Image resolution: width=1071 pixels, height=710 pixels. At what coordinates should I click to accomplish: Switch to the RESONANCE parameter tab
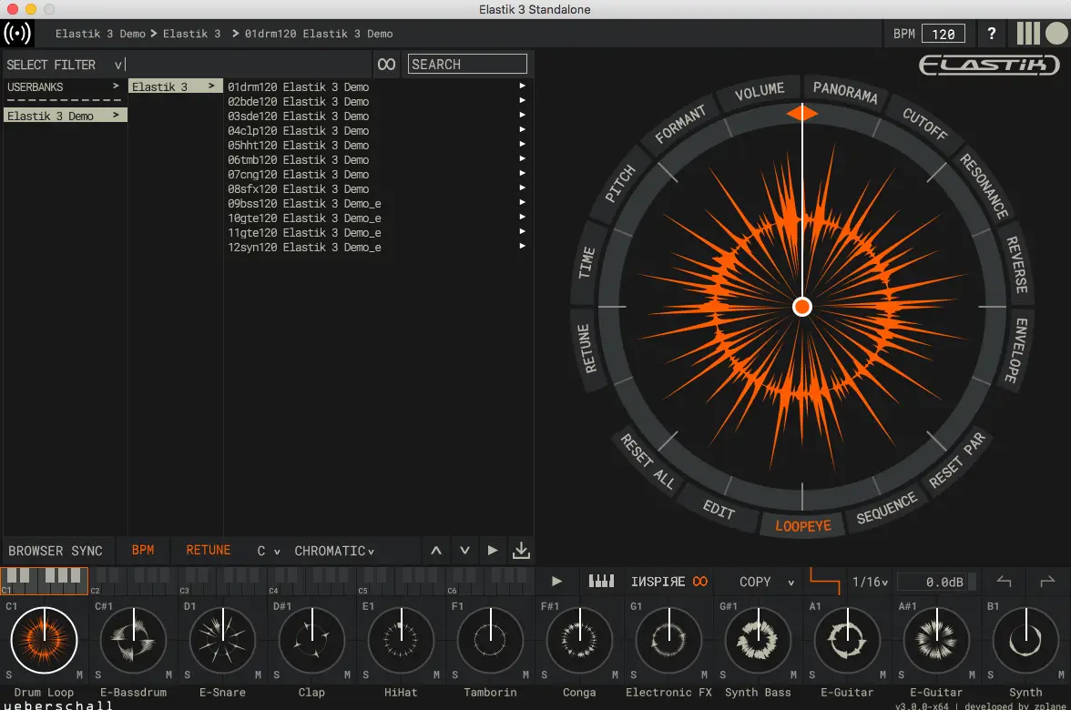(984, 186)
